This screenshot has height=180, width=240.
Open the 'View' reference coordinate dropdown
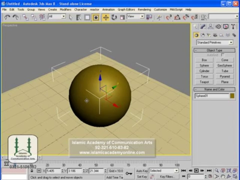142,16
